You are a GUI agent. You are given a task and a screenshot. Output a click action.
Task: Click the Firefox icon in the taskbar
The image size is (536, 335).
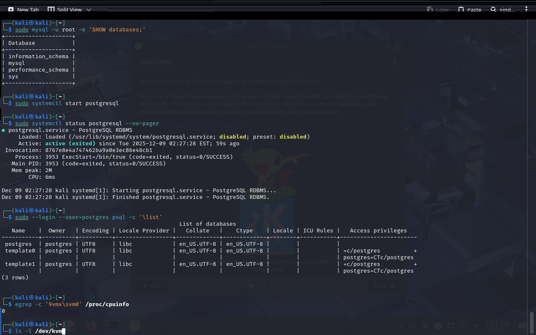(91, 325)
